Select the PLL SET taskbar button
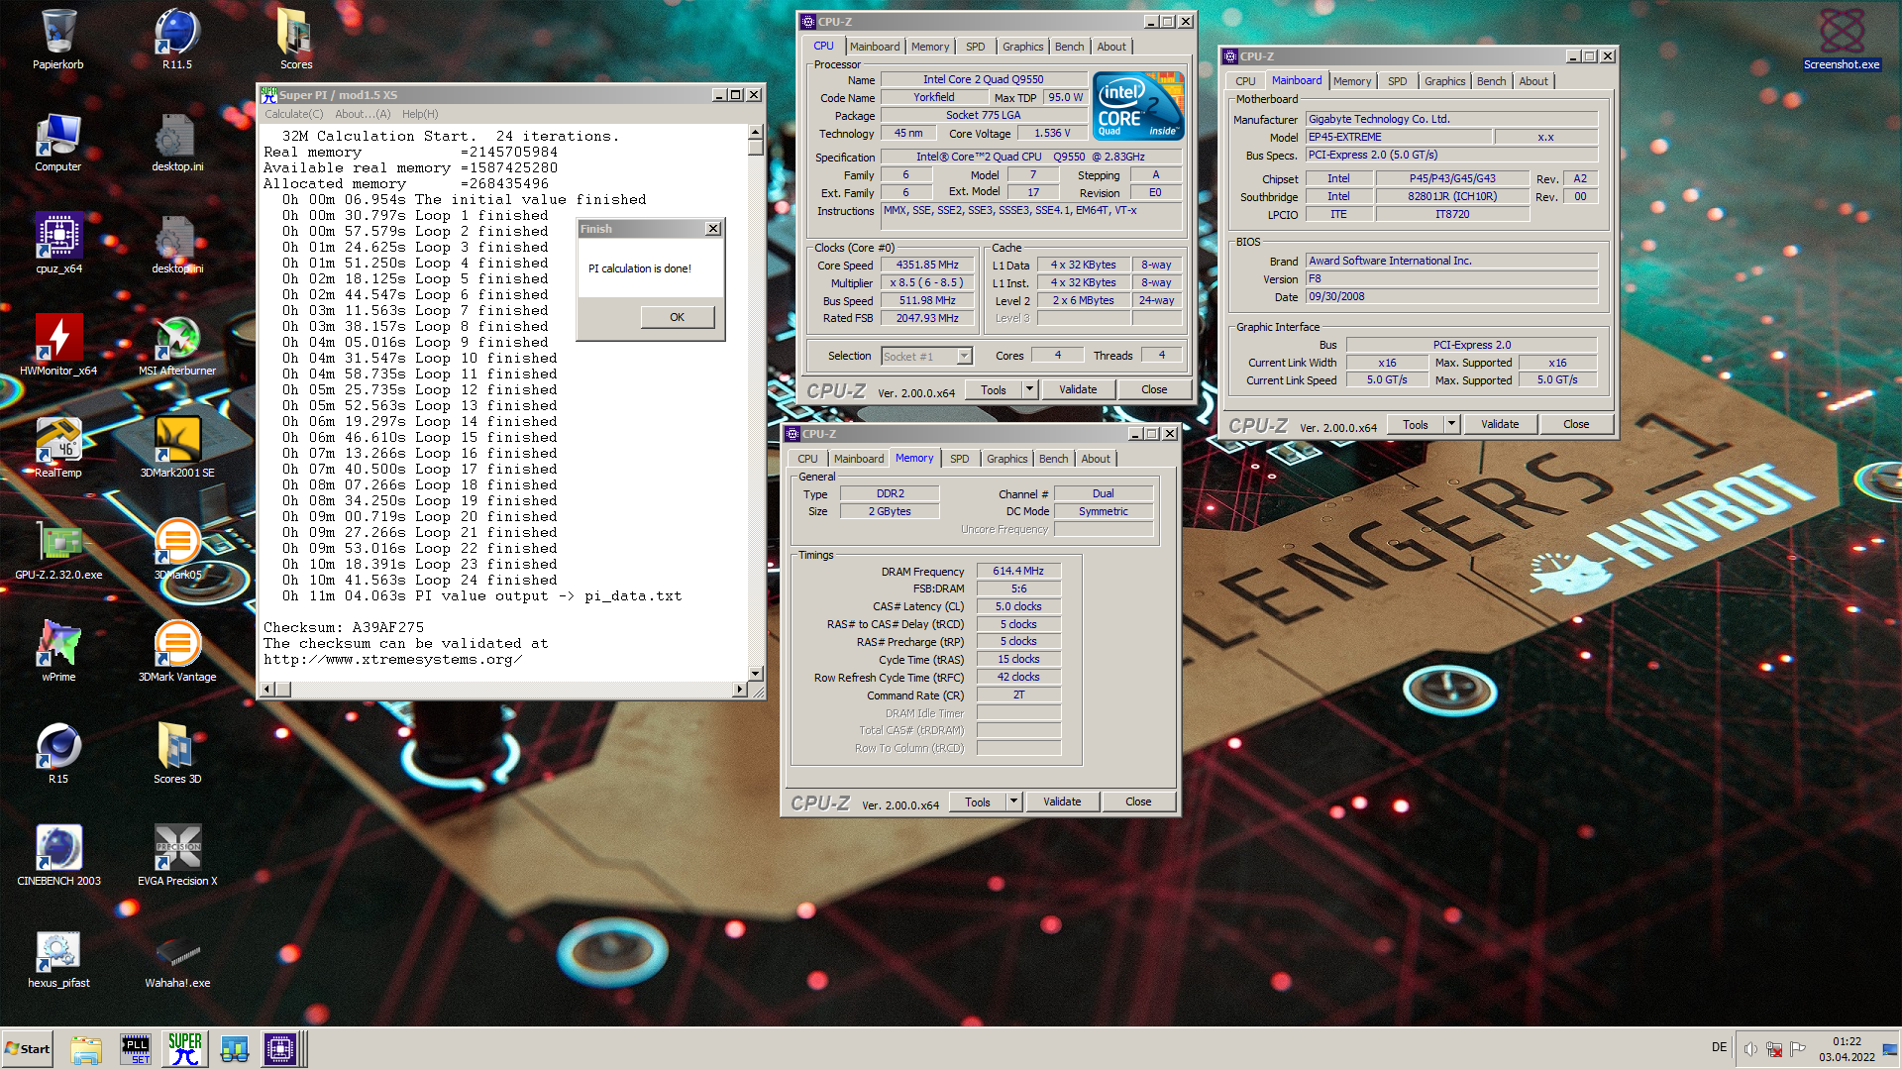The height and width of the screenshot is (1070, 1902). [136, 1049]
